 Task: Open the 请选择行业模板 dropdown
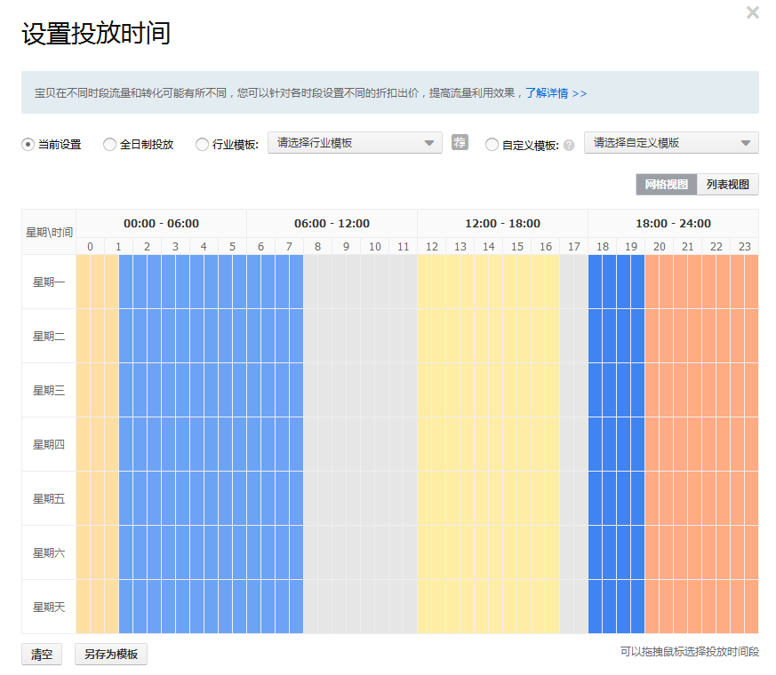tap(354, 142)
